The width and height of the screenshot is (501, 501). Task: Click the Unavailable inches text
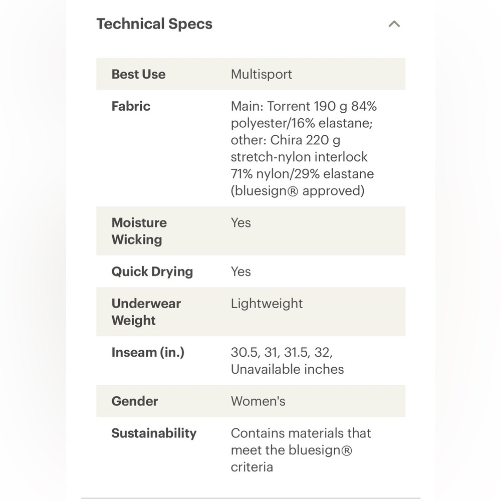(287, 369)
